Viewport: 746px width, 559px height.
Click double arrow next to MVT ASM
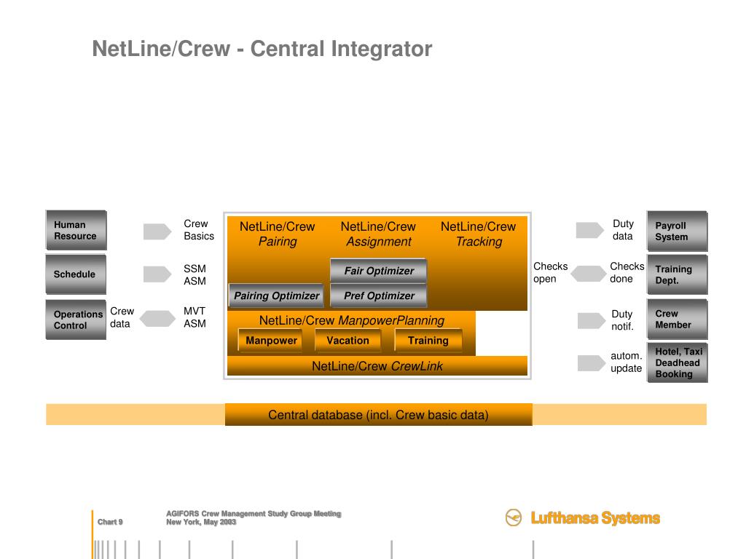157,319
